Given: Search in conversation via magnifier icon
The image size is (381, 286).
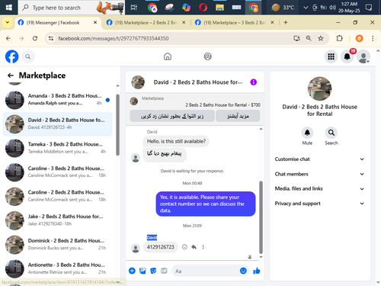Looking at the screenshot, I should point(331,133).
